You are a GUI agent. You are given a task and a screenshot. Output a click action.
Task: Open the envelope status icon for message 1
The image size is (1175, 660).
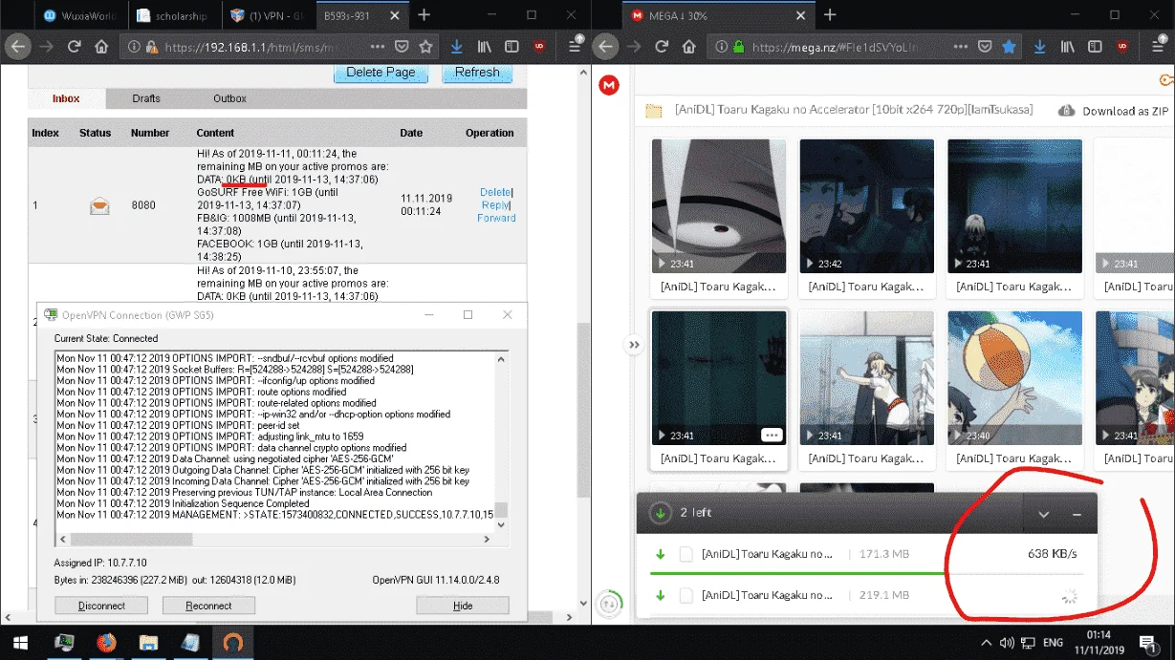99,205
